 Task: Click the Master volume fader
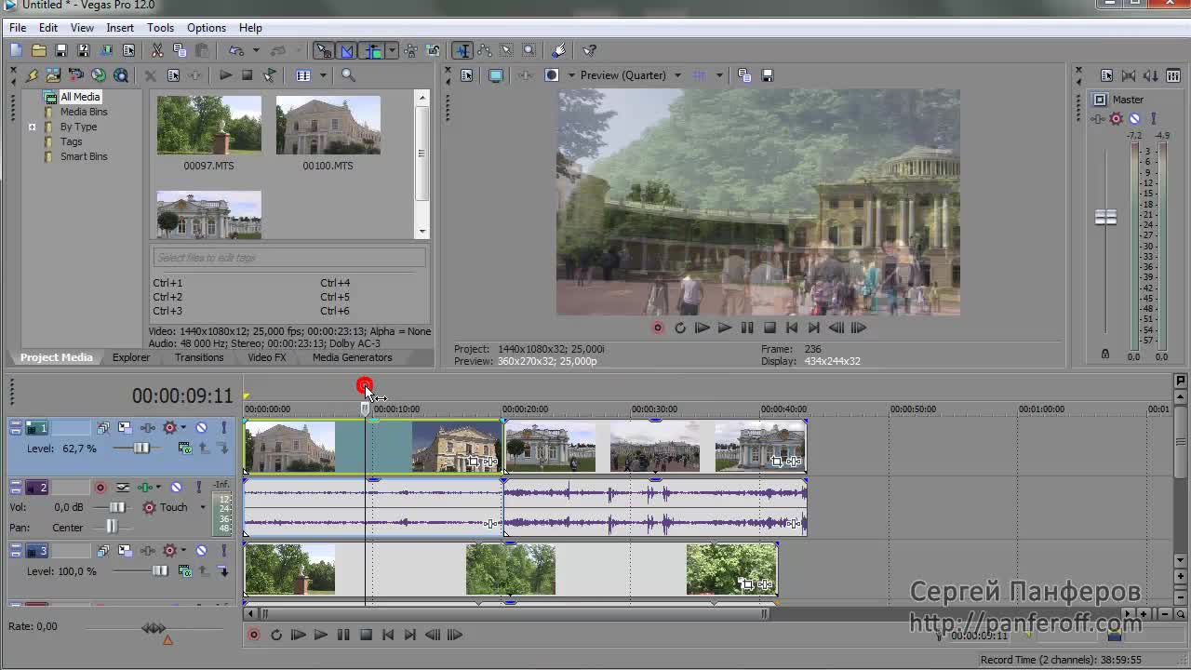(x=1105, y=218)
